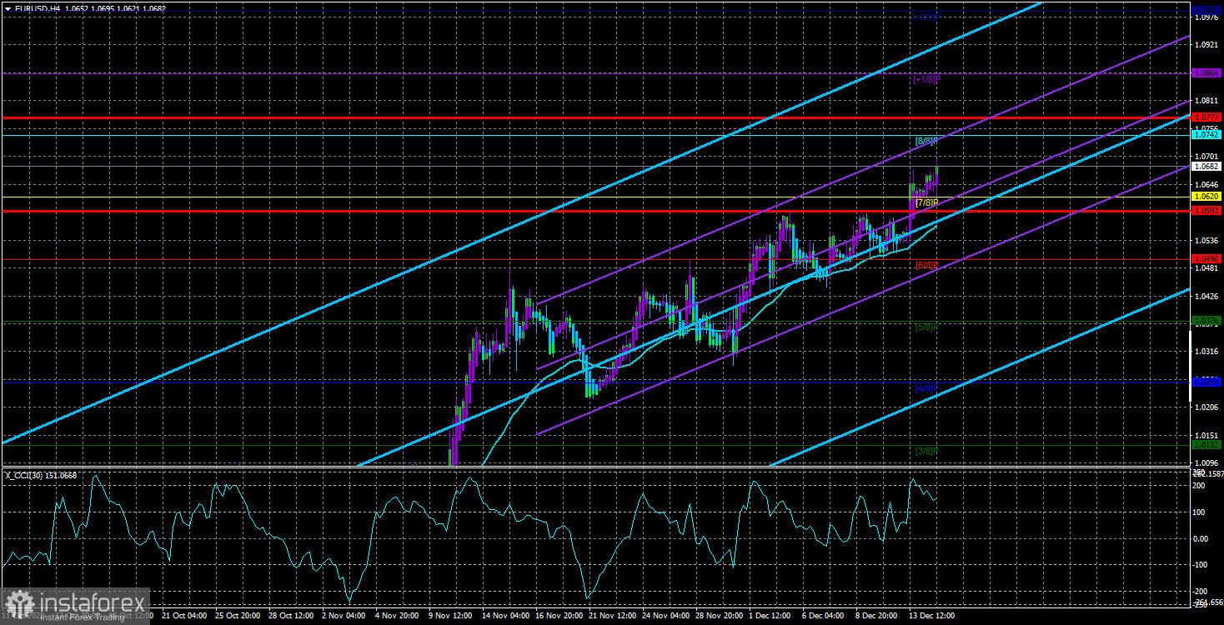Click the 1.0620 yellow price label
Viewport: 1224px width, 625px height.
point(1206,197)
